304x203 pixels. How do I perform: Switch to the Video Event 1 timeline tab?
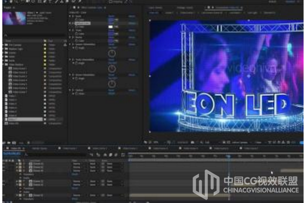[x=70, y=149]
